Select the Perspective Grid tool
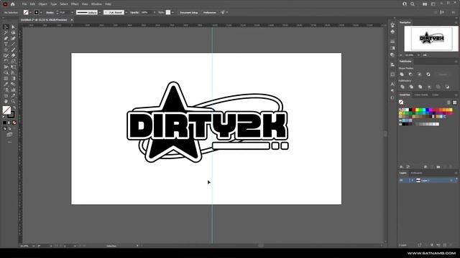Viewport: 460px width, 258px height. pos(13,72)
